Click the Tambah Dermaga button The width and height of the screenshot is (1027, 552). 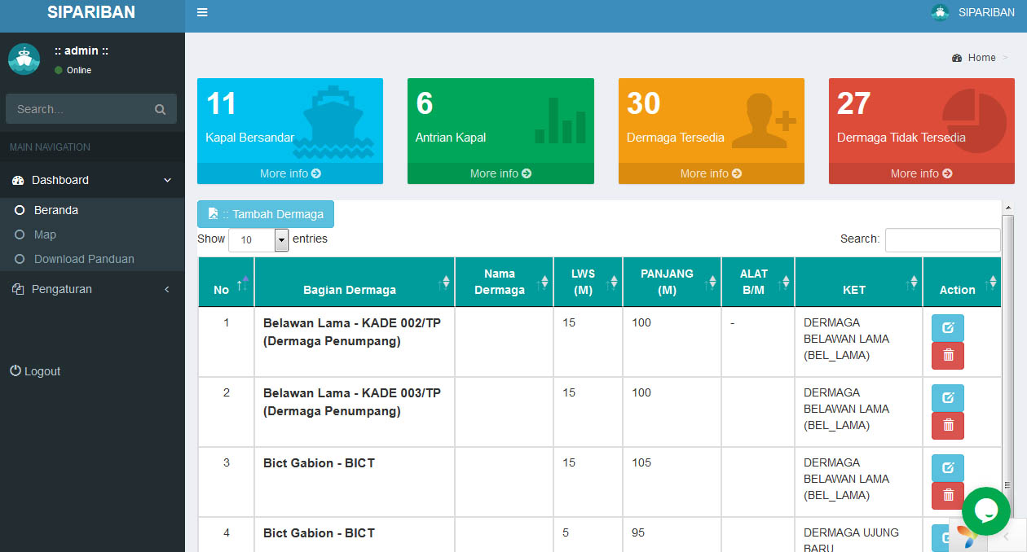point(266,214)
